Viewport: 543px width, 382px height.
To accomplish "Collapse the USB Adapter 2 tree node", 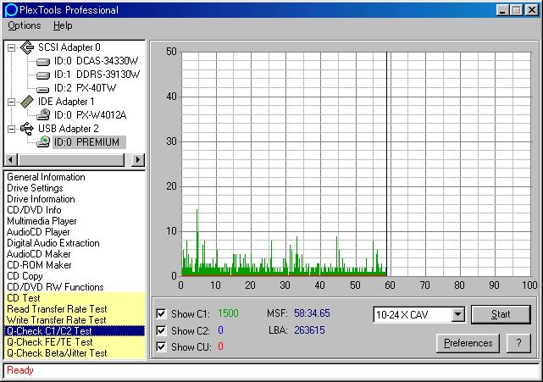I will pos(11,129).
